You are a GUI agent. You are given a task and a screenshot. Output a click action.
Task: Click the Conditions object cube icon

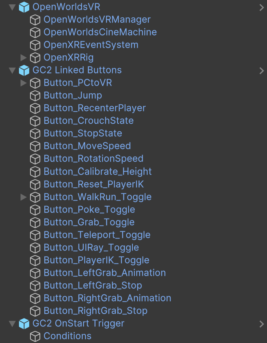pos(35,336)
